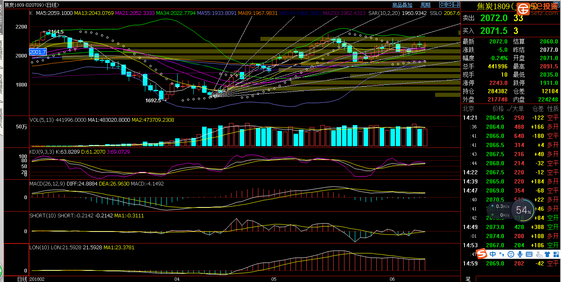Select the 笔 tick tab
The height and width of the screenshot is (282, 561).
(468, 279)
